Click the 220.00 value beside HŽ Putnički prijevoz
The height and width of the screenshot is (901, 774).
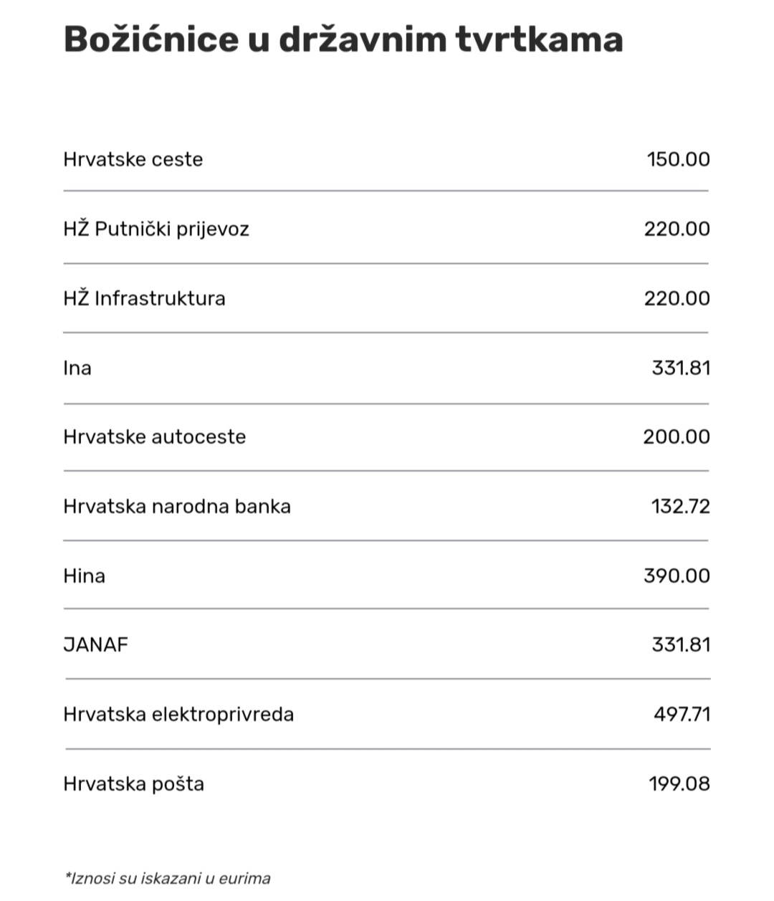tap(677, 229)
